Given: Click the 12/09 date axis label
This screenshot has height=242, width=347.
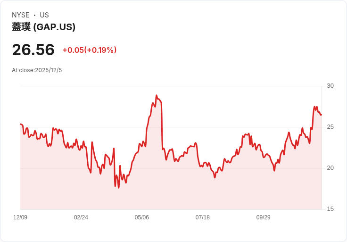Looking at the screenshot, I should (x=20, y=217).
